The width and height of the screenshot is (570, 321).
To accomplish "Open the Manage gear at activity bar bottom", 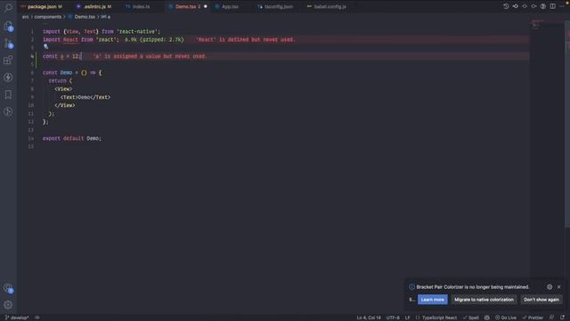I will coord(8,305).
